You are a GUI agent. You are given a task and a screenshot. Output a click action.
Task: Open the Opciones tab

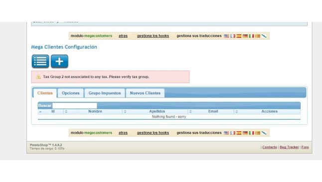click(71, 93)
